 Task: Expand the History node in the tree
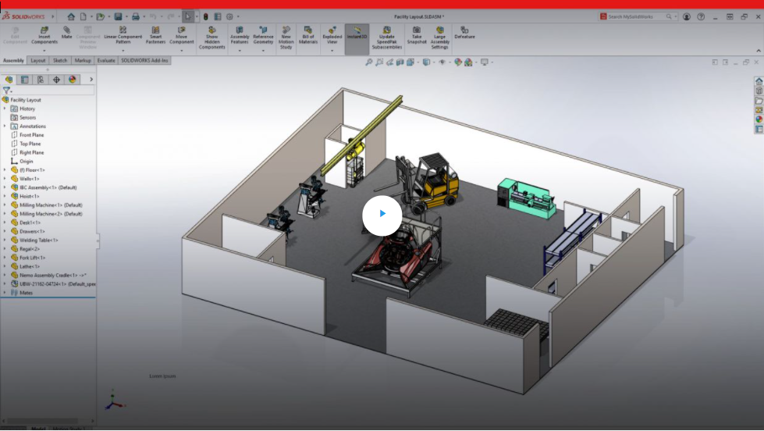click(5, 109)
